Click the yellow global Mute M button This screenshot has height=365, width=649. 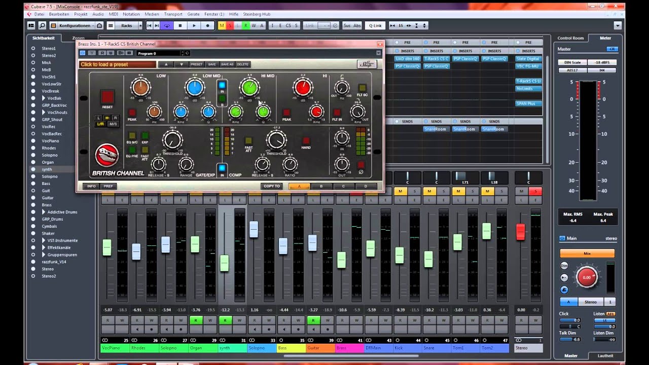[222, 25]
